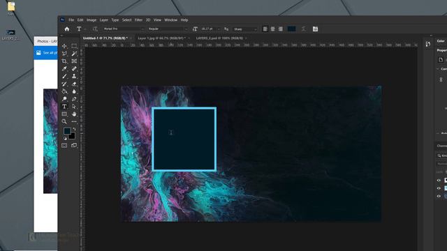Open the File menu
Screen dimensions: 447x251
click(x=71, y=20)
